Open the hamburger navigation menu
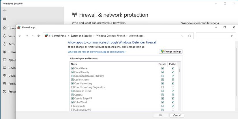238x119 pixels. (5, 19)
